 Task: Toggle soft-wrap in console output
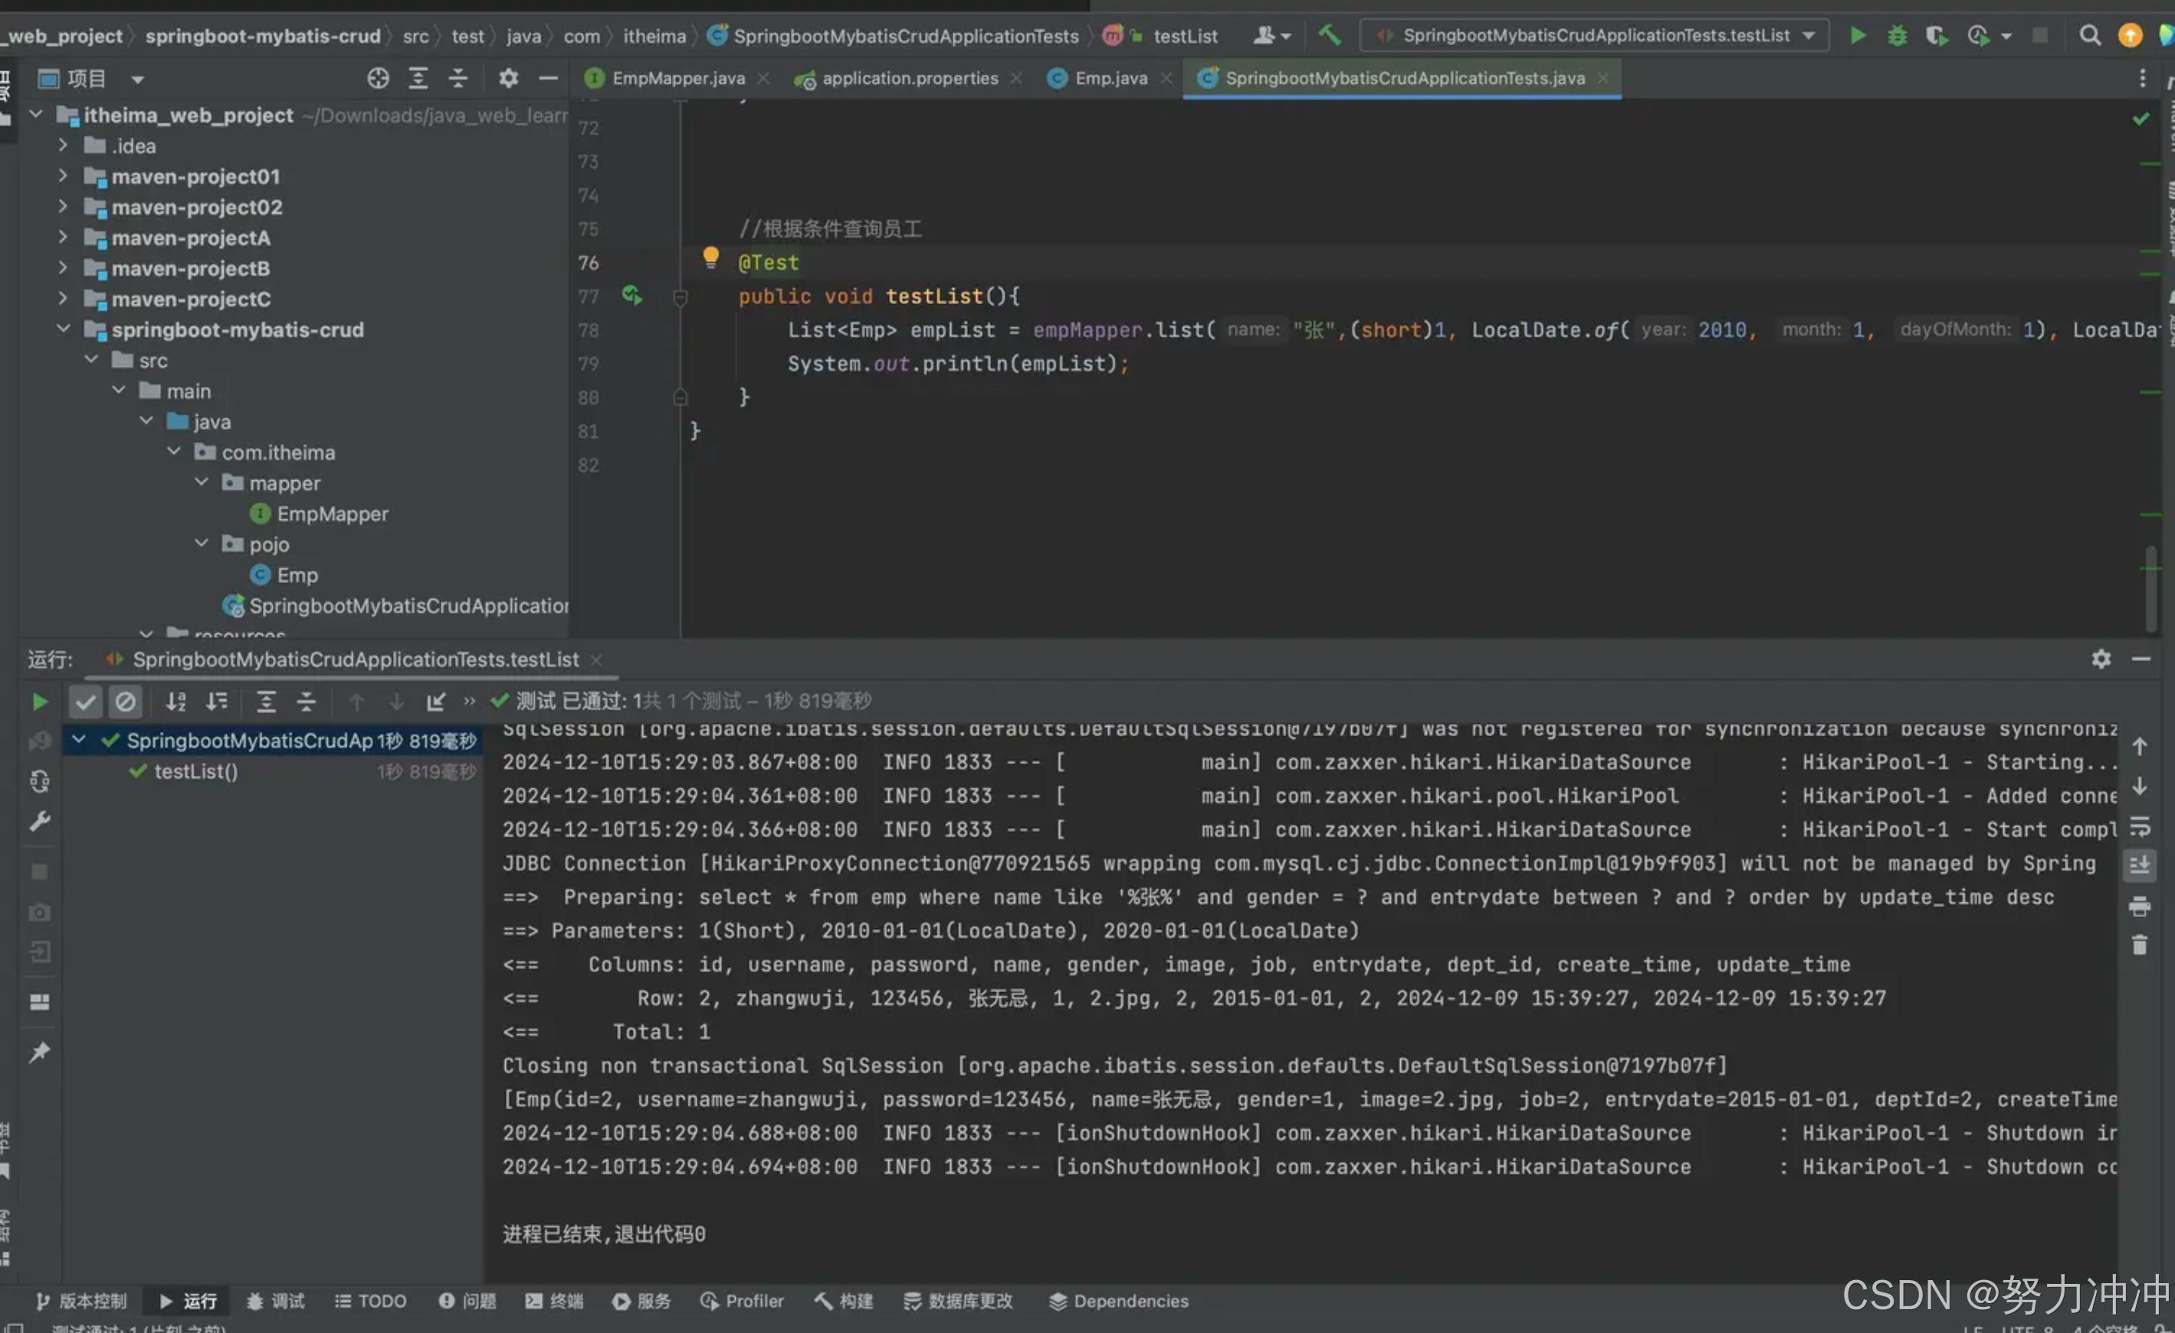[2140, 827]
